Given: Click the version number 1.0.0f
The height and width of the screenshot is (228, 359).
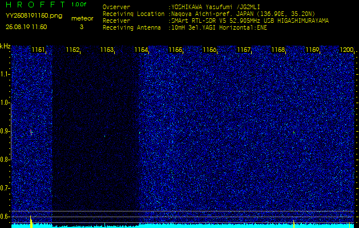Looking at the screenshot, I should coord(79,5).
